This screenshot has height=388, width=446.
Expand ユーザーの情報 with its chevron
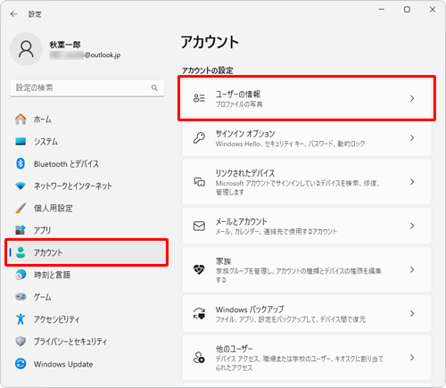click(x=412, y=98)
